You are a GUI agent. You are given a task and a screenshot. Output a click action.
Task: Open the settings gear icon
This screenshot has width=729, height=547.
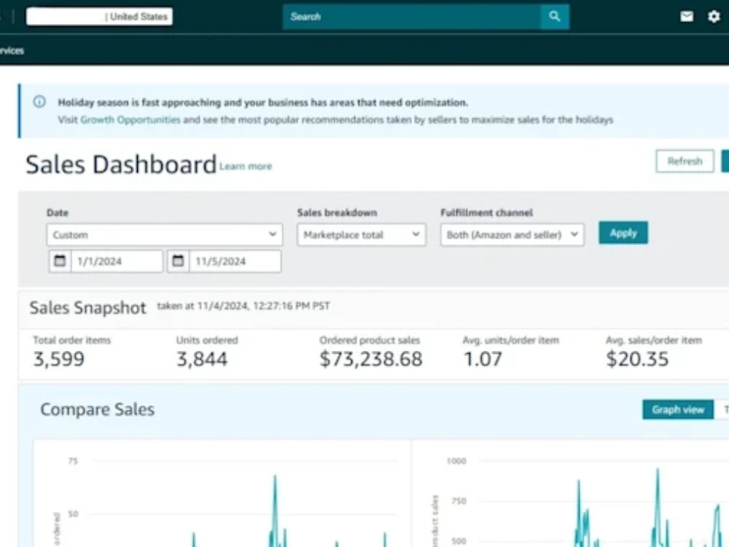[x=714, y=17]
